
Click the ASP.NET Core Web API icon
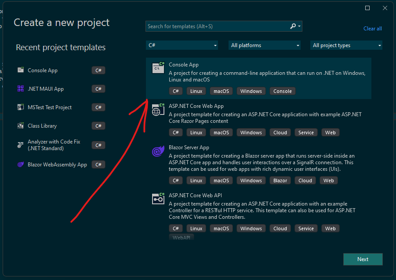[x=158, y=199]
